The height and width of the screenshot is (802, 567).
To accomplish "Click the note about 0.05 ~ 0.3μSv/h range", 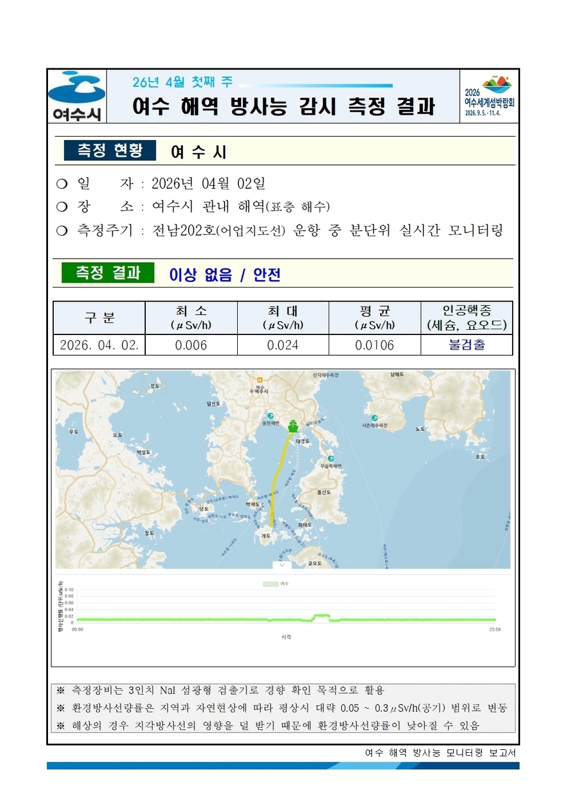I will coord(282,708).
